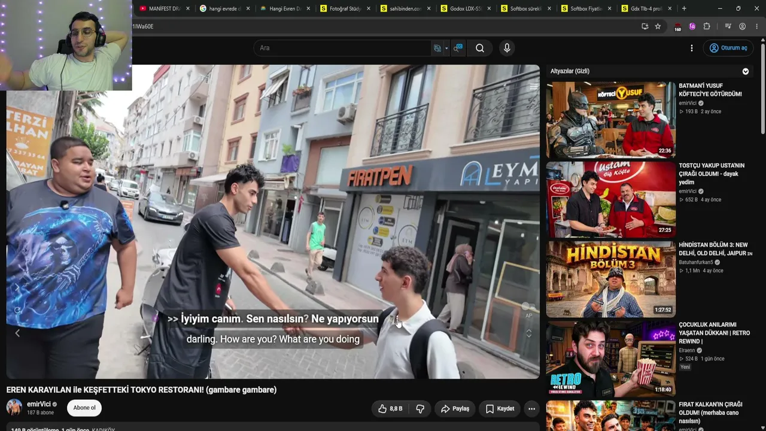Viewport: 766px width, 431px height.
Task: Open the emirVici channel name below the video
Action: click(39, 405)
